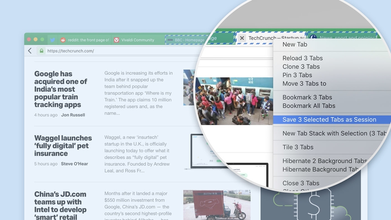
Task: Click 'Pin 3 Tabs' menu item
Action: 297,75
